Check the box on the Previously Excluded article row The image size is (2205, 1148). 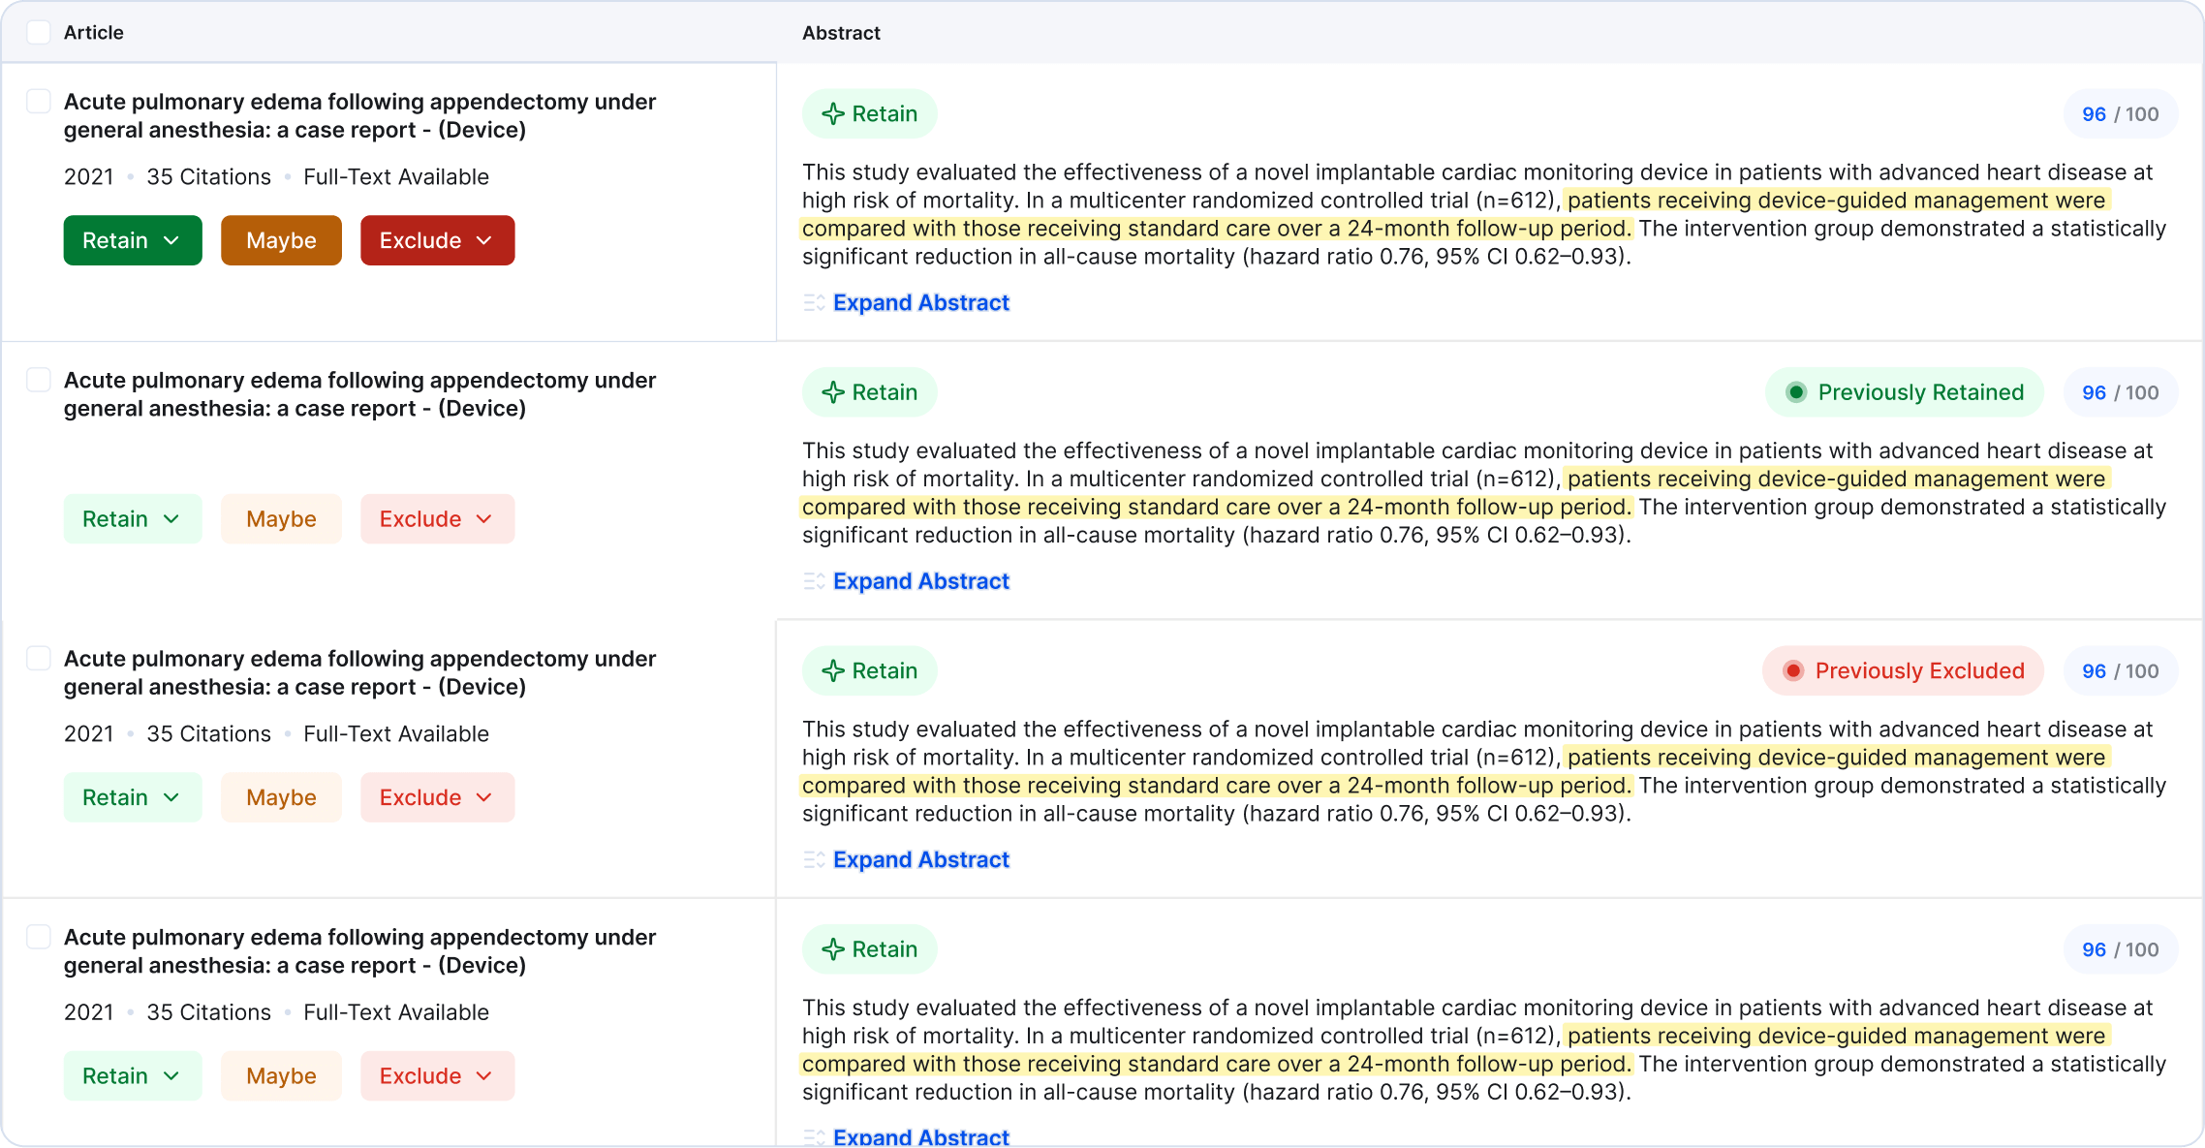tap(39, 658)
